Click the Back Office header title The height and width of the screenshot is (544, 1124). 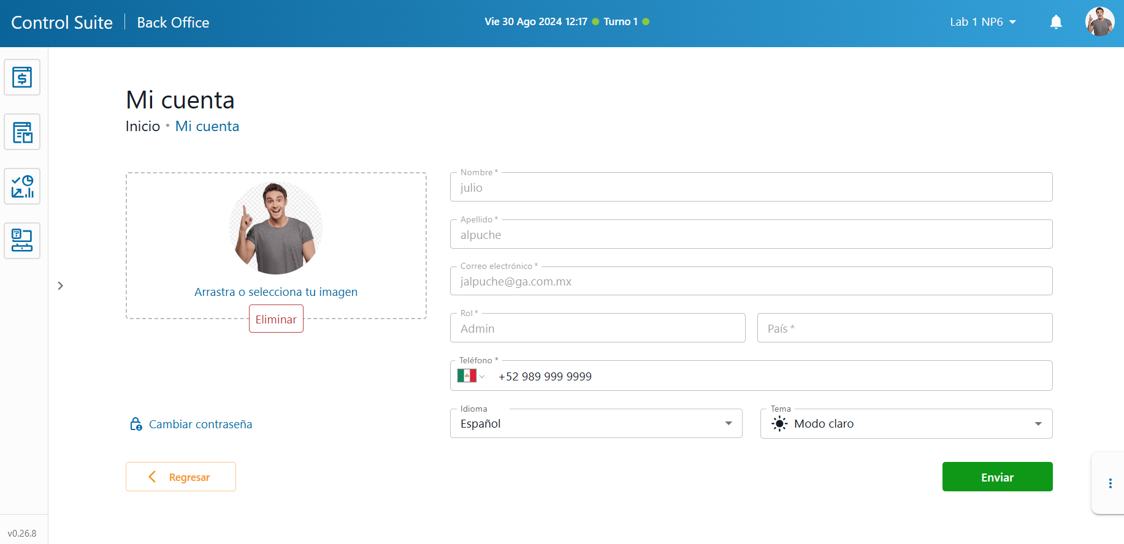[173, 23]
